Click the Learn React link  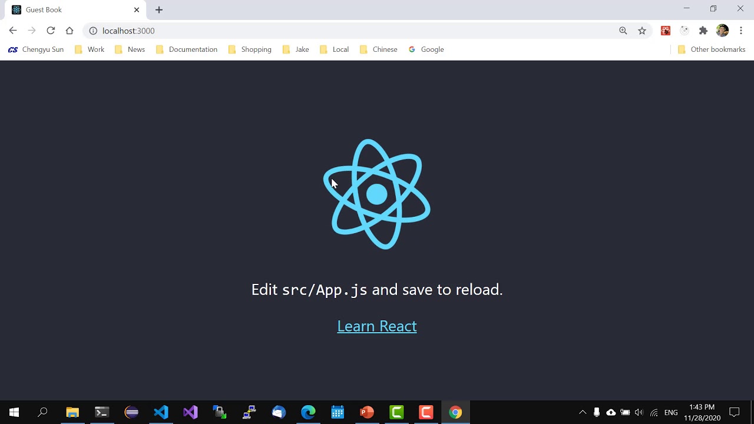click(x=377, y=326)
